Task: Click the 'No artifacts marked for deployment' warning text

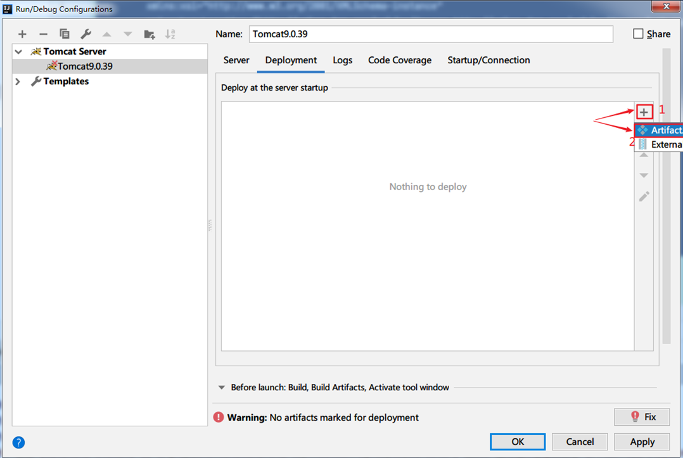Action: pyautogui.click(x=344, y=417)
